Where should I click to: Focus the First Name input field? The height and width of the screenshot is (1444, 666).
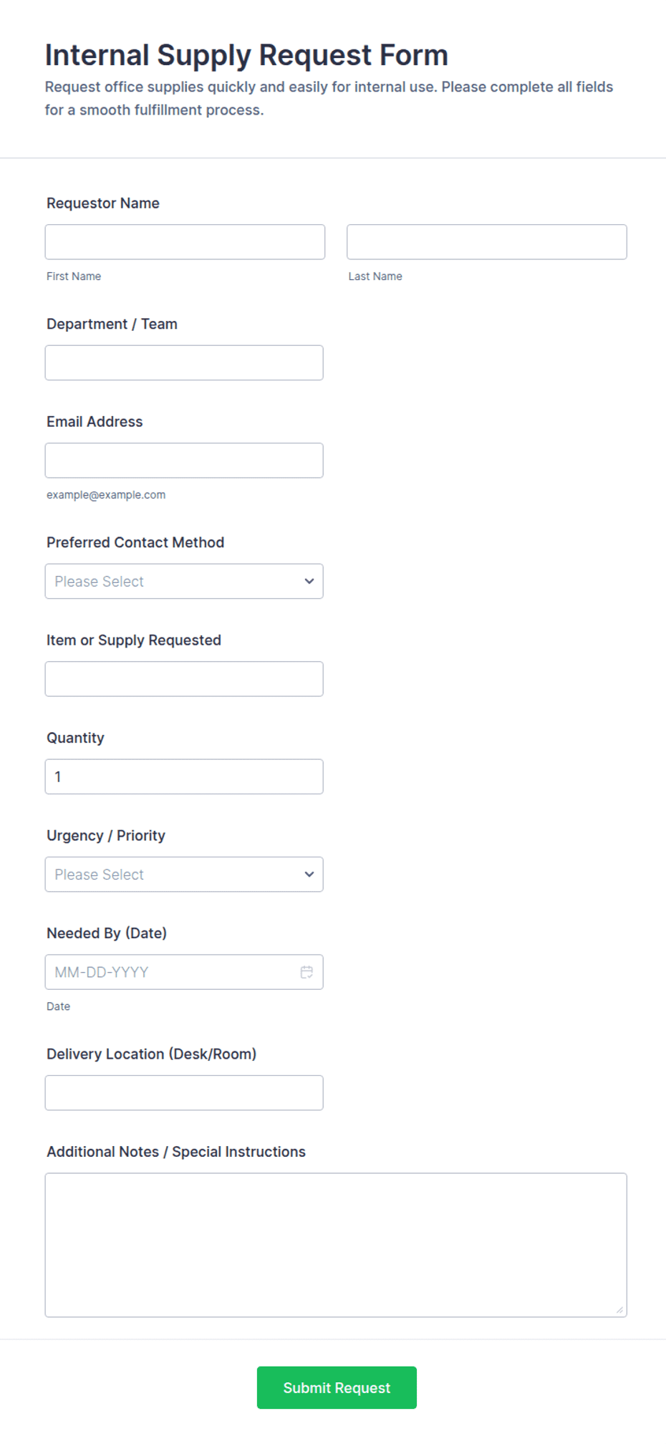185,242
